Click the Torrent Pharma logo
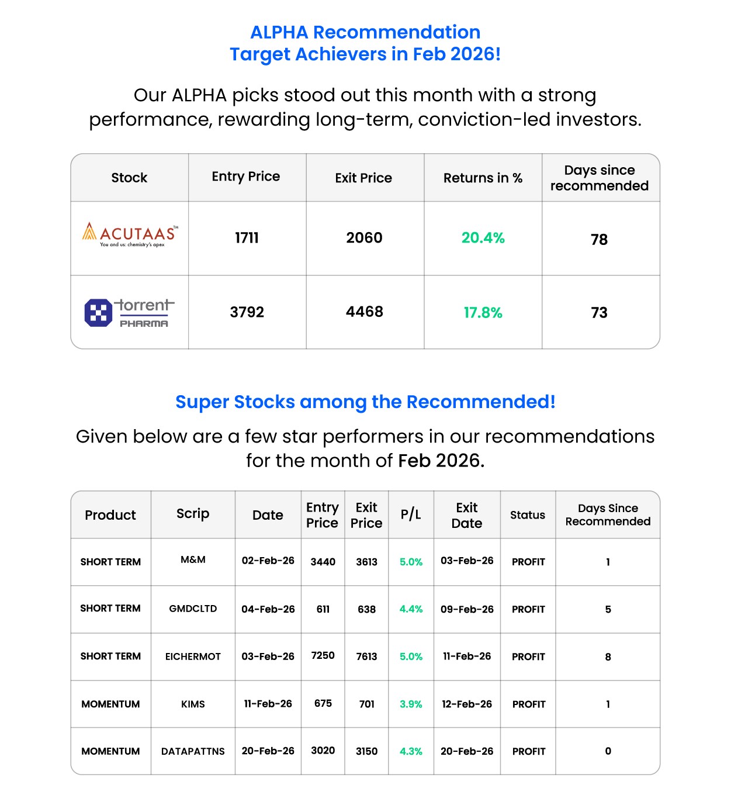Viewport: 731px width, 805px height. 130,313
